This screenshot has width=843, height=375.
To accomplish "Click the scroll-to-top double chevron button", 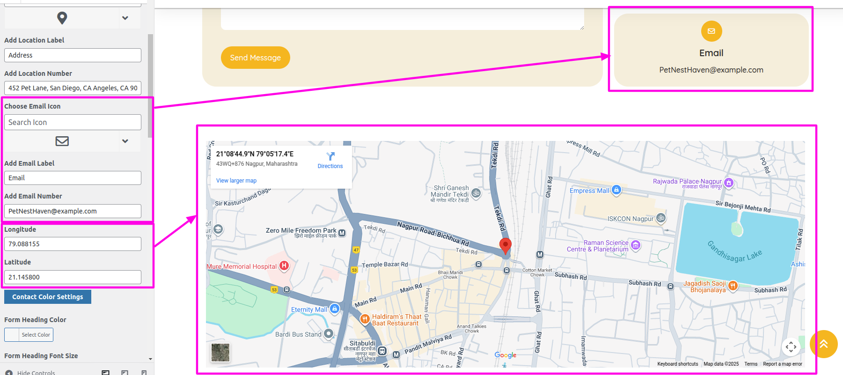I will coord(823,344).
